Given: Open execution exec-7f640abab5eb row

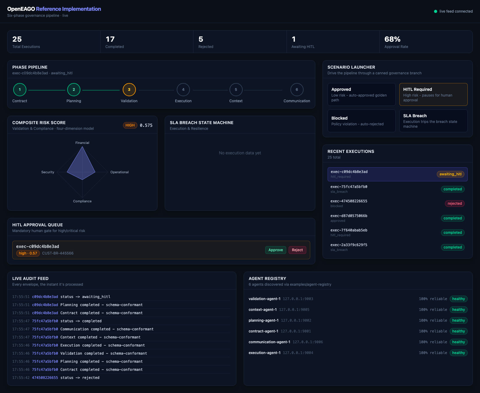Looking at the screenshot, I should 397,232.
